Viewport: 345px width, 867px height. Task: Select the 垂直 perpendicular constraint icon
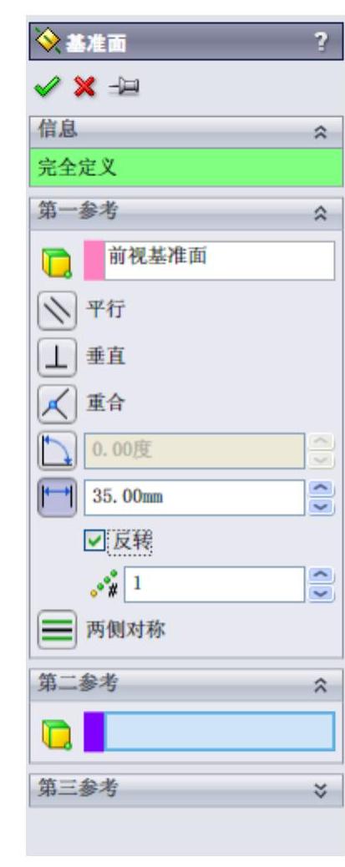pyautogui.click(x=57, y=357)
